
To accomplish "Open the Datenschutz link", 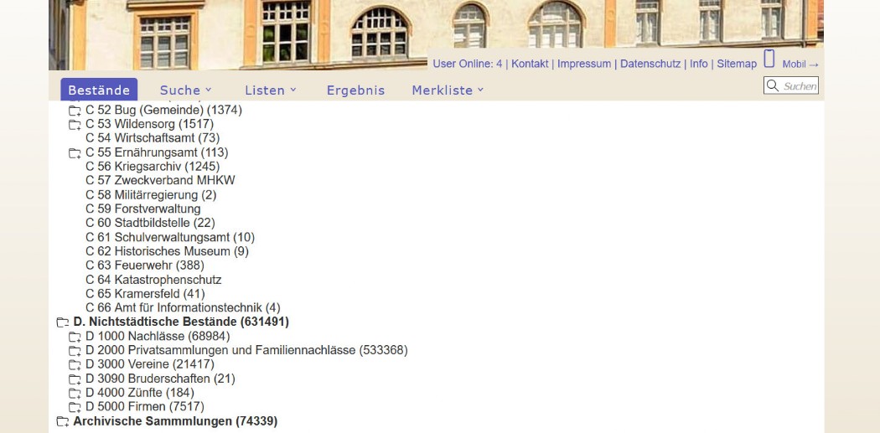I will click(650, 64).
